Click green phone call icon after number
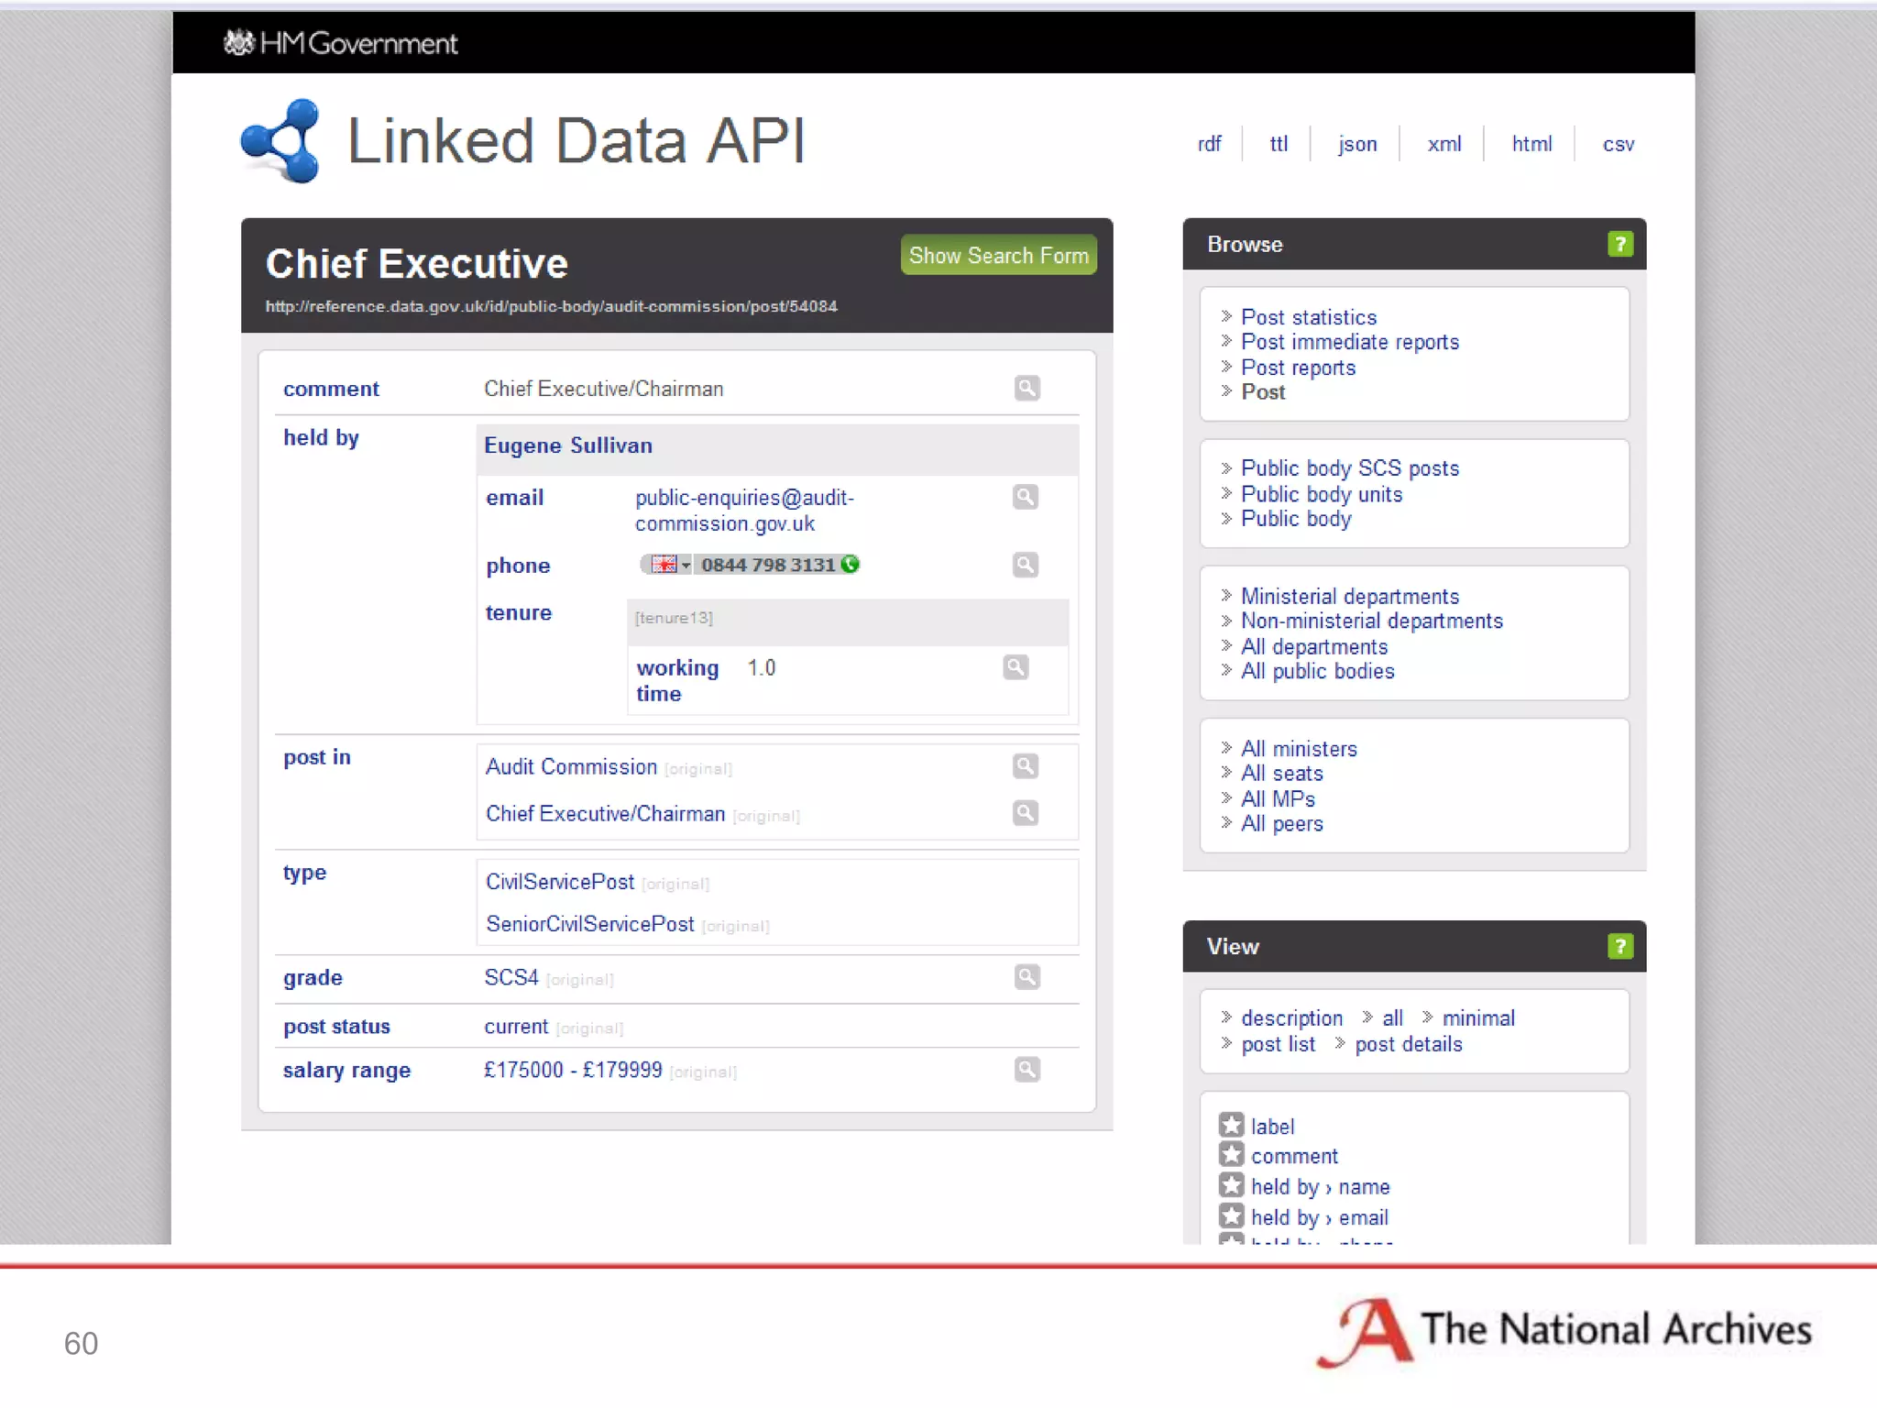Image resolution: width=1877 pixels, height=1408 pixels. coord(851,565)
